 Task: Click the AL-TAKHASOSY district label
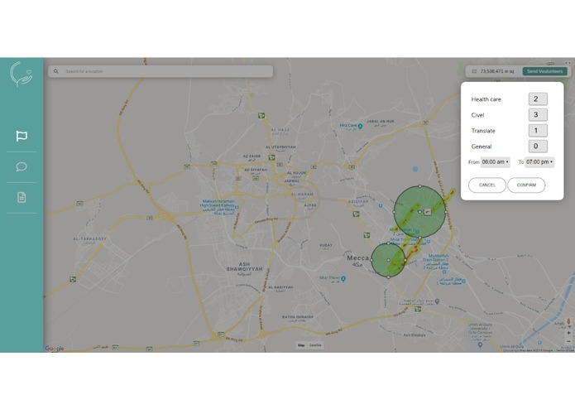[x=90, y=238]
